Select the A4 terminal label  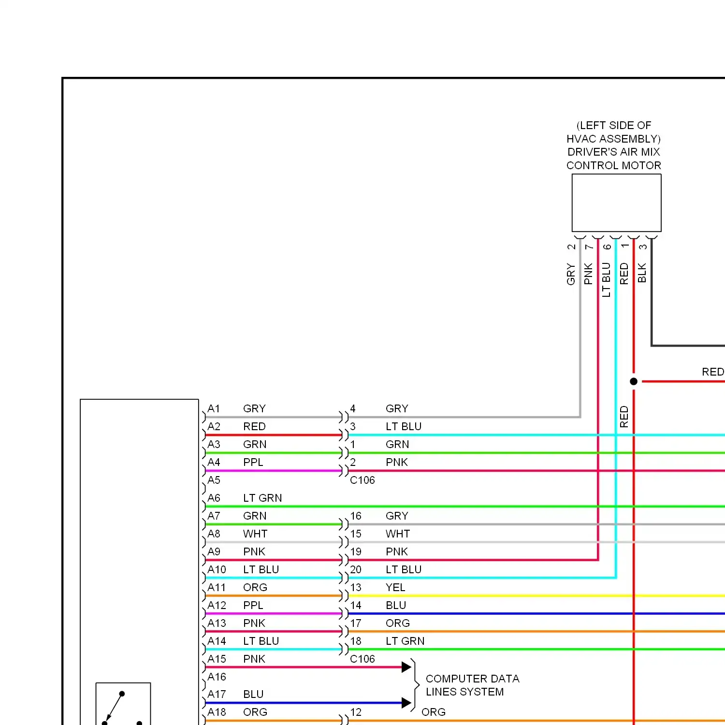click(x=214, y=463)
